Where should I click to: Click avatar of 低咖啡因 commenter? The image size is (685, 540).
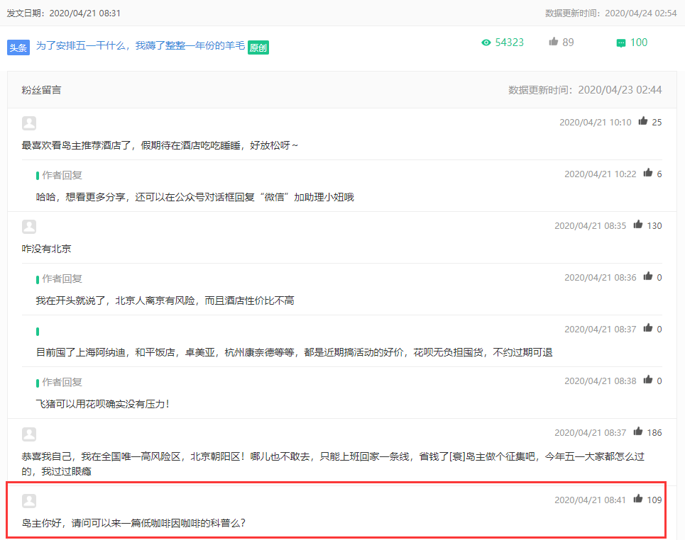pyautogui.click(x=29, y=500)
